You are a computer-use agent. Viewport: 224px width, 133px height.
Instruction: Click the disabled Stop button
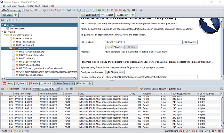(x=132, y=47)
